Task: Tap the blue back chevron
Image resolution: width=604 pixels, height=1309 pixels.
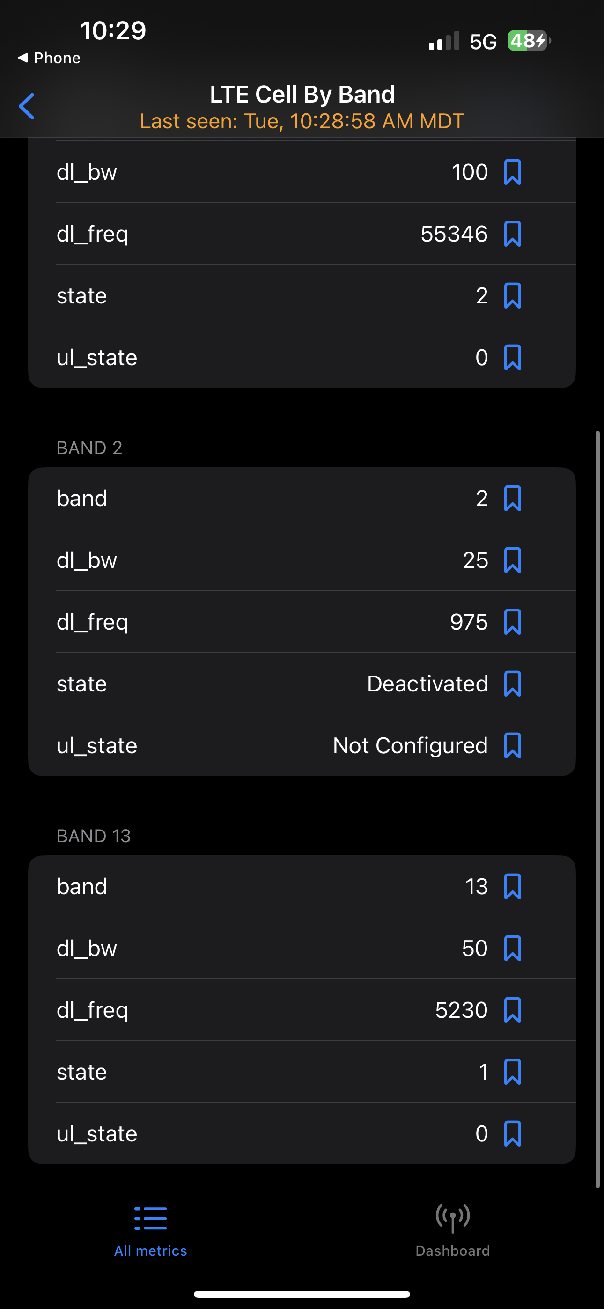Action: tap(27, 106)
